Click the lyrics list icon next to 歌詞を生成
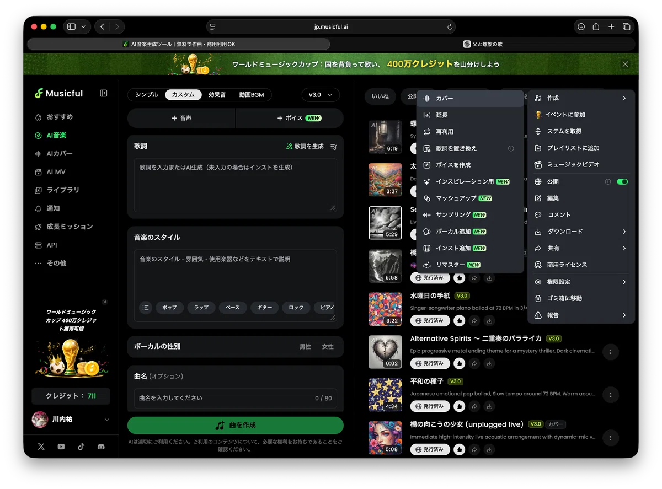Viewport: 662px width, 489px height. (333, 147)
